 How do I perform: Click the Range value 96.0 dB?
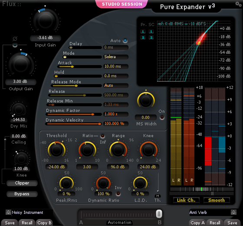[118, 167]
